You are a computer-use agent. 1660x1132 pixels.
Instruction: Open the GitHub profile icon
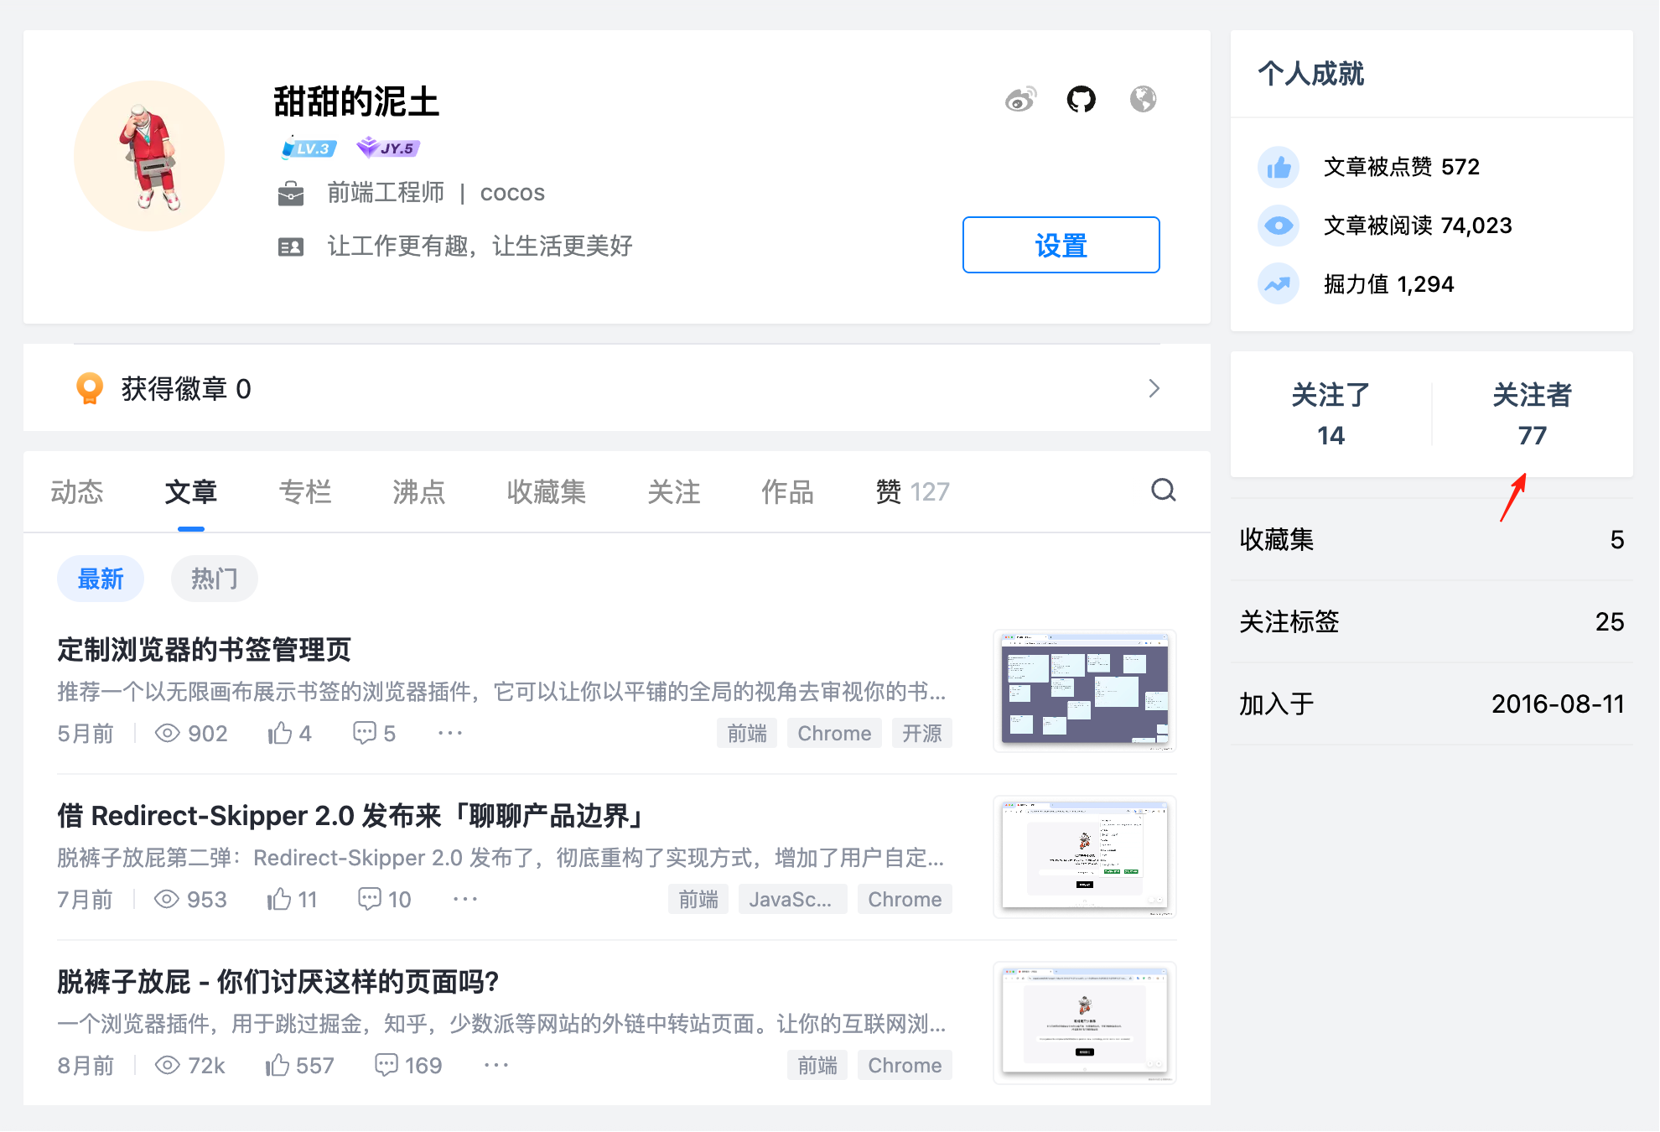coord(1081,100)
